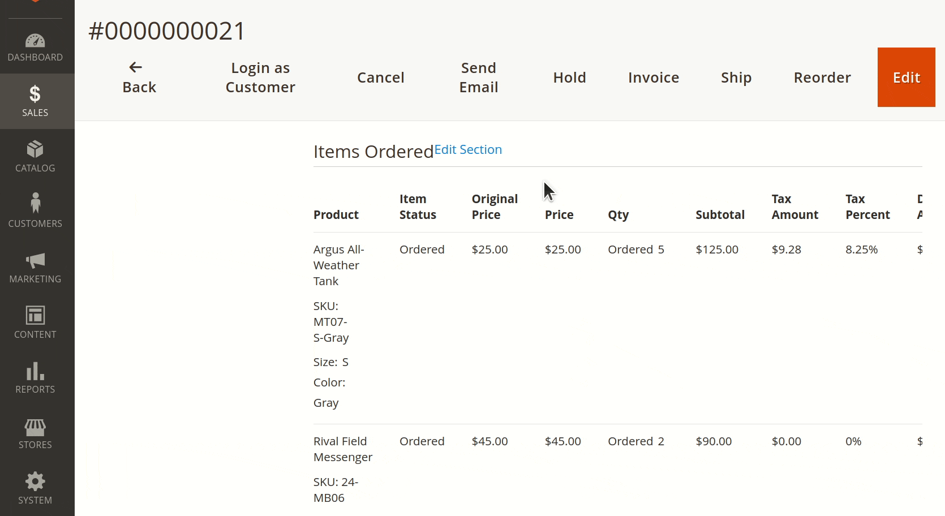Viewport: 945px width, 516px height.
Task: Ship the current order
Action: tap(736, 77)
